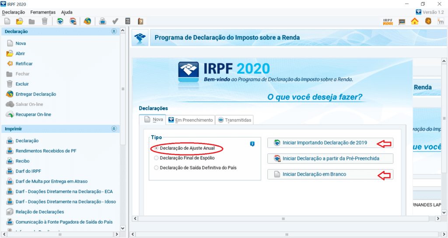Click Iniciar Importando Declaração de 2019
Viewport: 448px width, 238px height.
click(330, 143)
